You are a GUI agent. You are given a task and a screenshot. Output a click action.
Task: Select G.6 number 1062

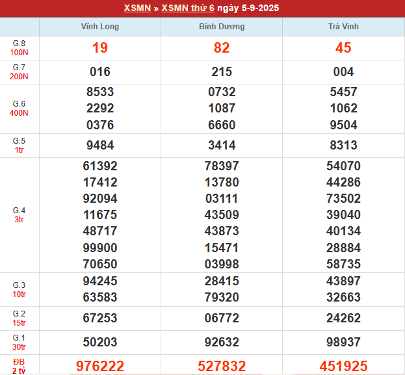click(343, 109)
